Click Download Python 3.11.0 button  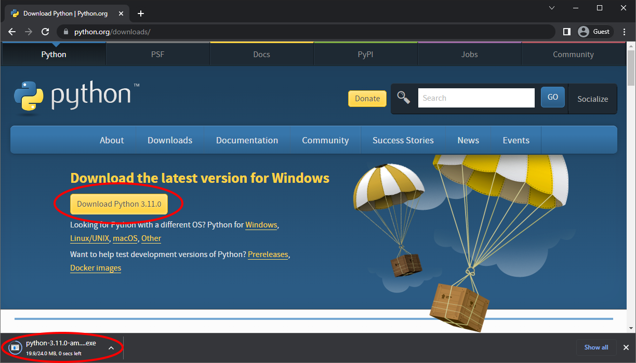click(x=119, y=204)
